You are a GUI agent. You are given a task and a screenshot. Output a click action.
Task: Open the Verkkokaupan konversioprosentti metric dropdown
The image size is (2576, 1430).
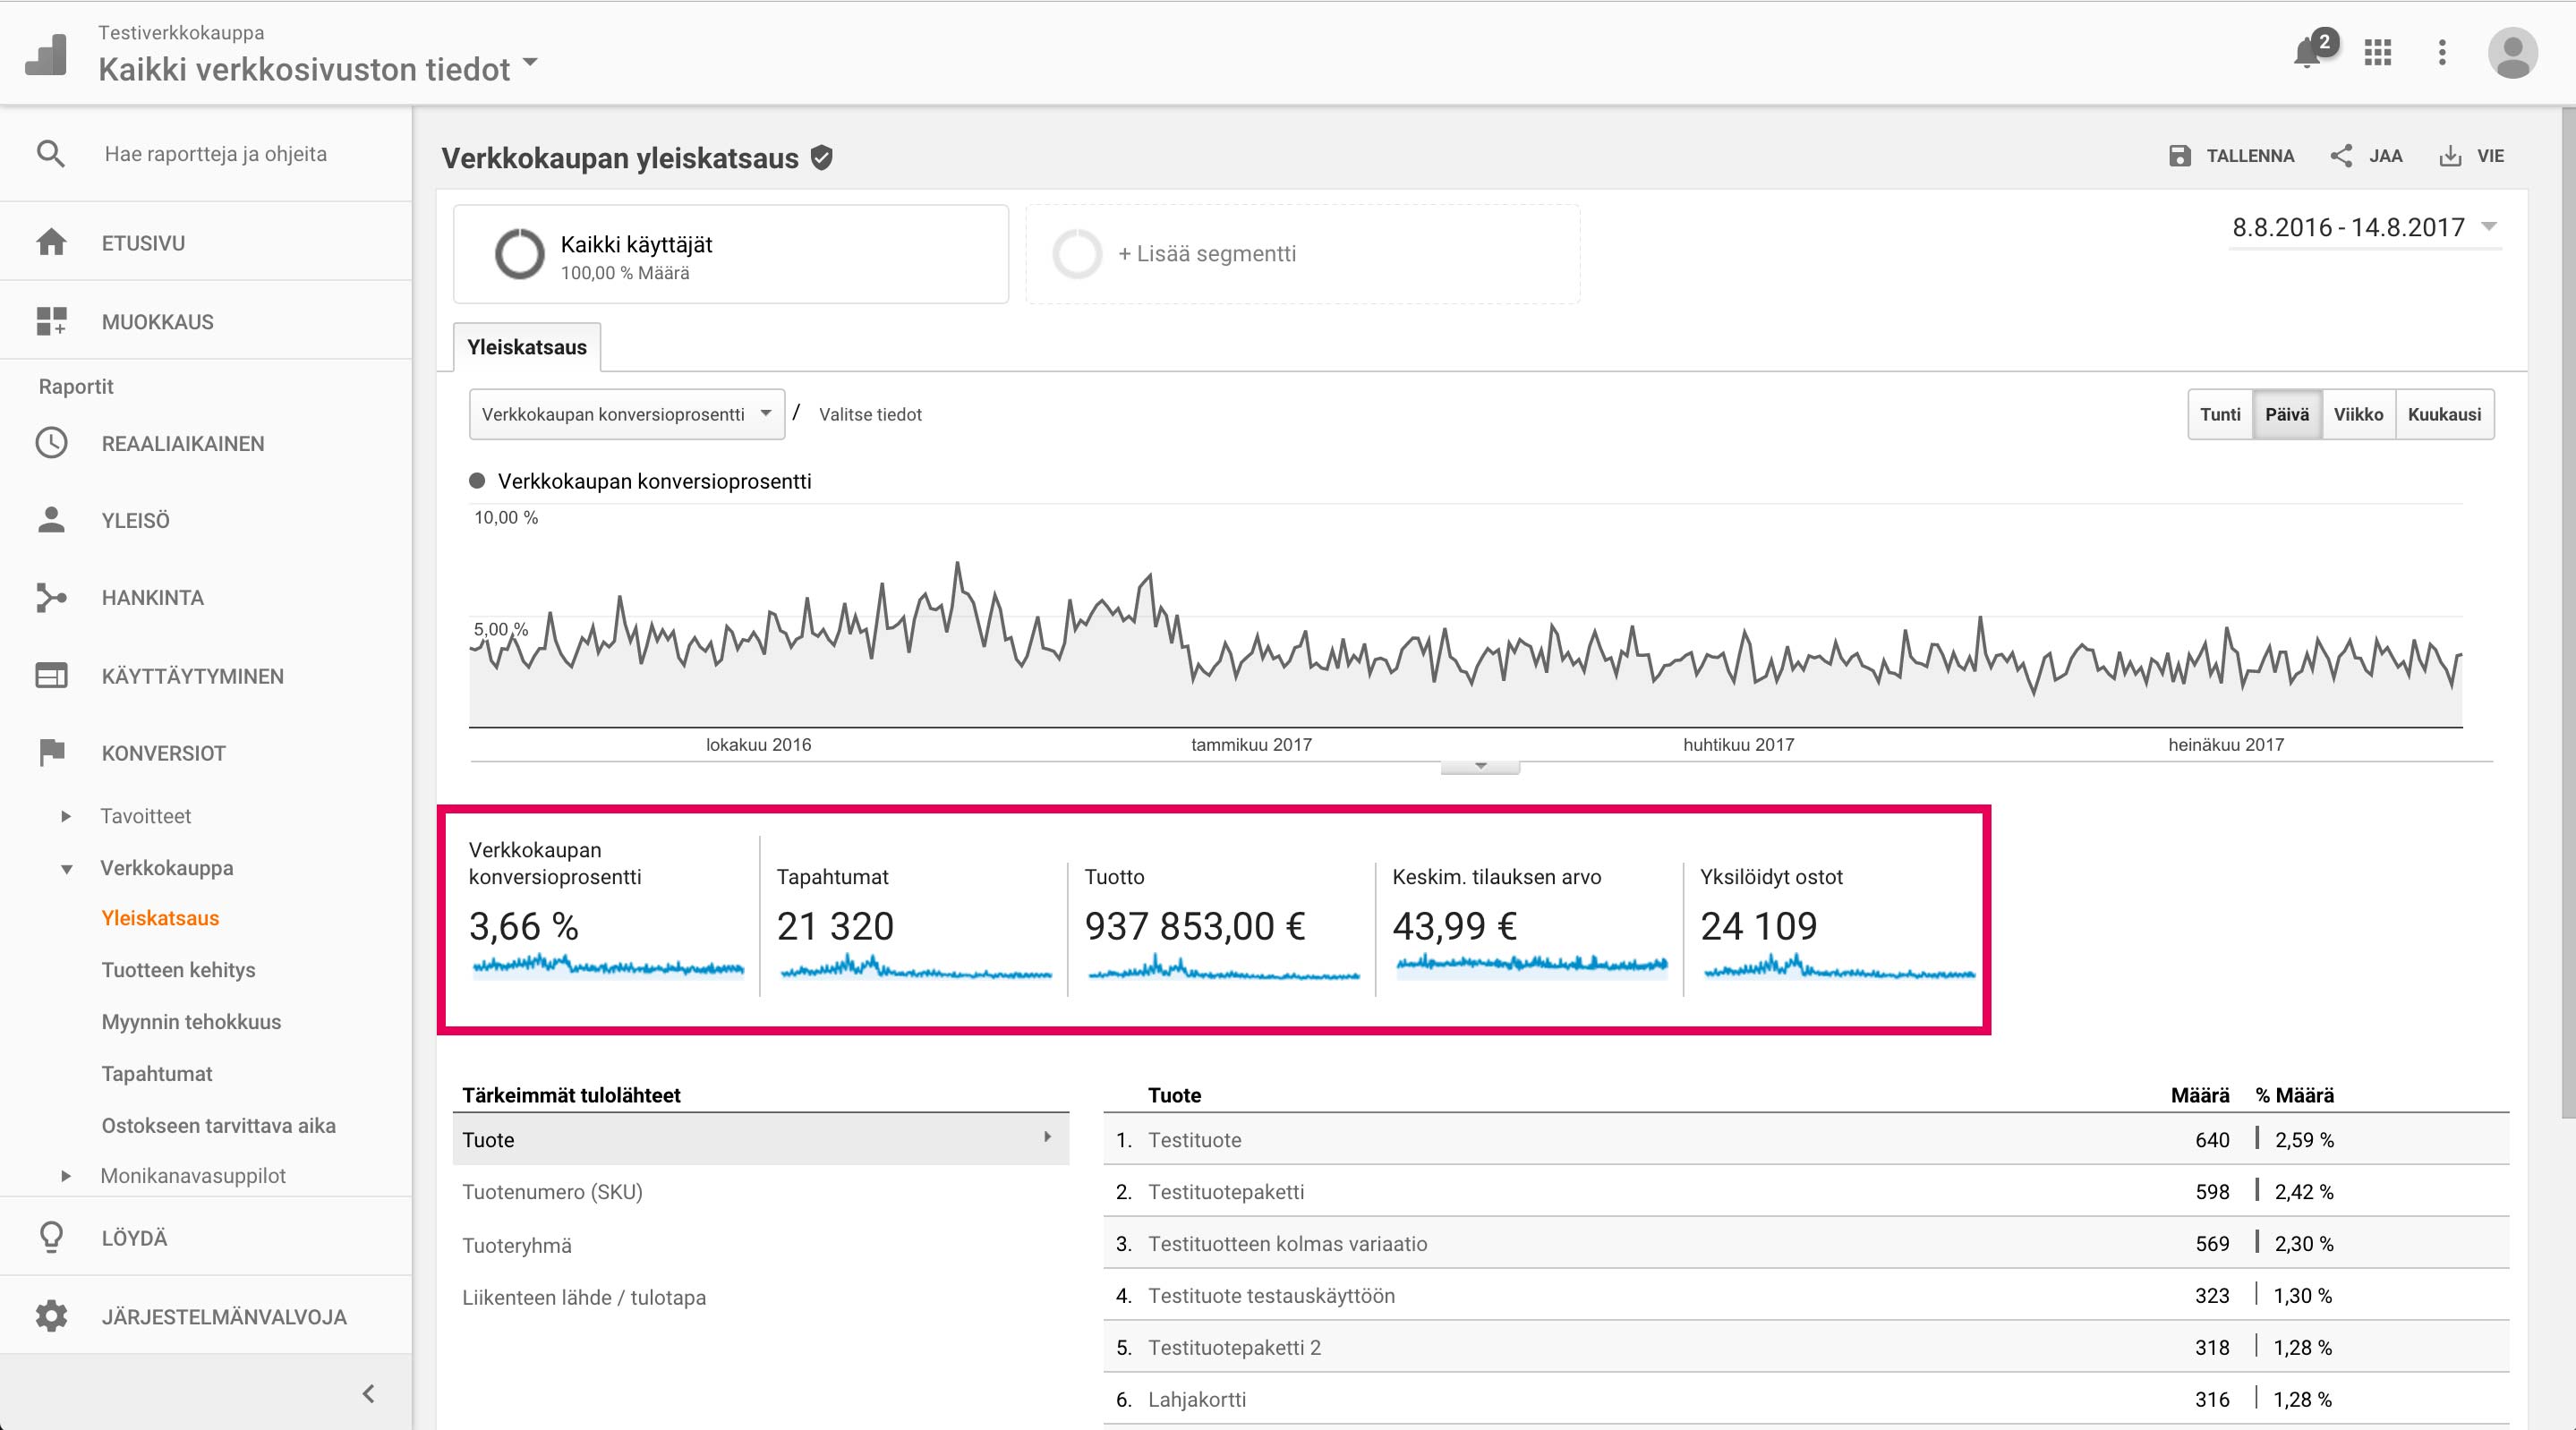pos(627,414)
